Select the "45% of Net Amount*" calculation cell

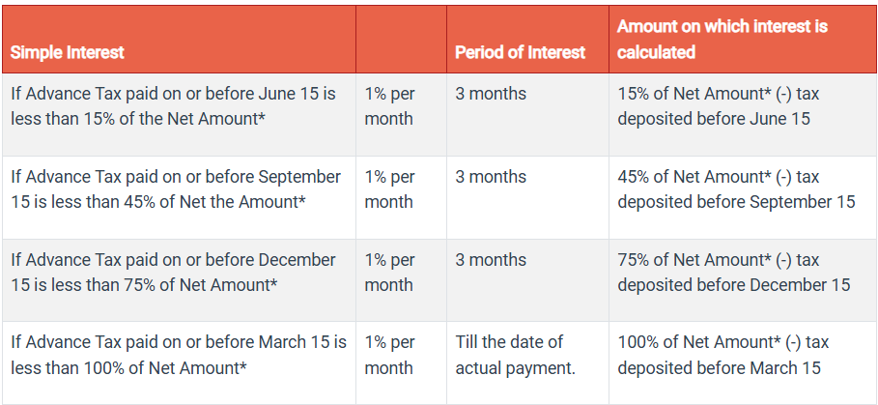pyautogui.click(x=736, y=189)
